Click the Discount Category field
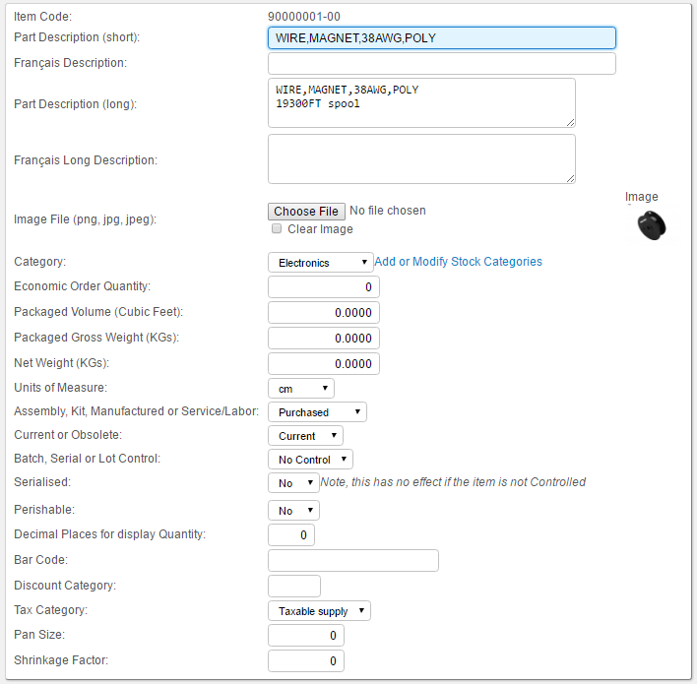The width and height of the screenshot is (697, 684). (293, 586)
